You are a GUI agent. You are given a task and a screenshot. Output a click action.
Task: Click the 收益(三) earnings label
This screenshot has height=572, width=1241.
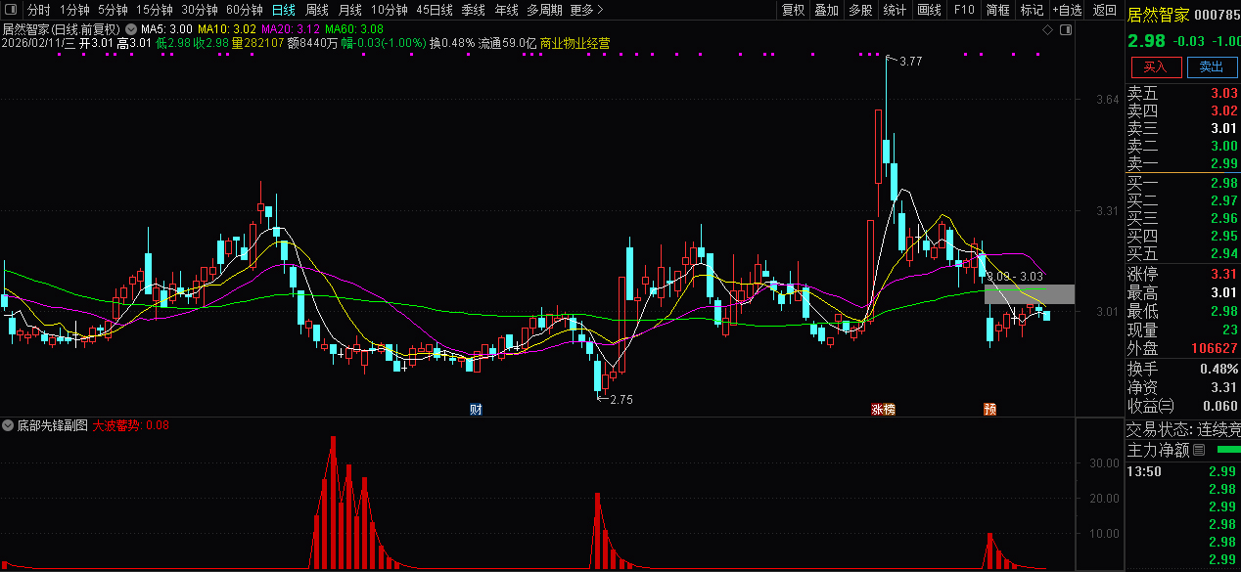coord(1150,405)
